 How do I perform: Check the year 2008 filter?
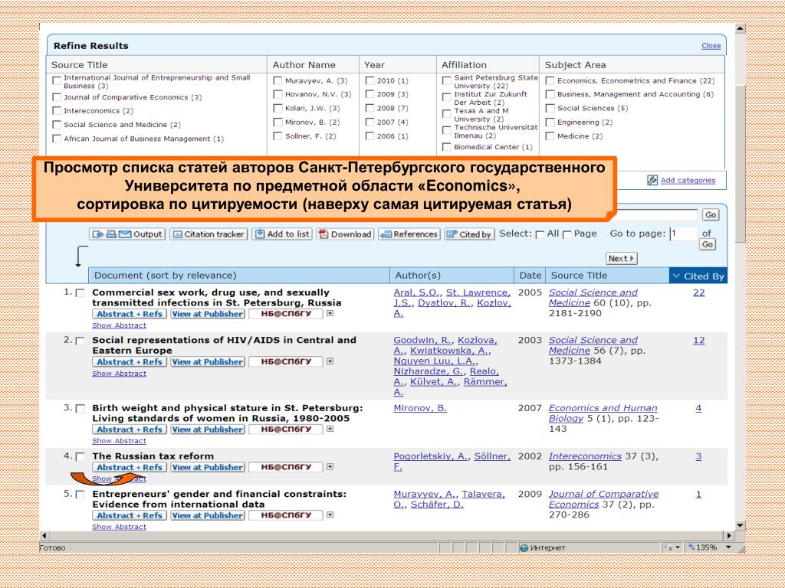(x=370, y=108)
